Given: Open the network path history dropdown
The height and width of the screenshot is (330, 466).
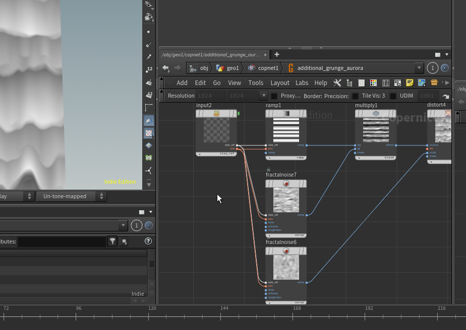Looking at the screenshot, I should 419,68.
